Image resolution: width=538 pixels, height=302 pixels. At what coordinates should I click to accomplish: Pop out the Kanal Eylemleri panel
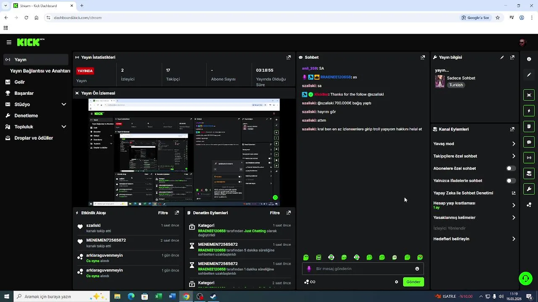[x=512, y=130]
